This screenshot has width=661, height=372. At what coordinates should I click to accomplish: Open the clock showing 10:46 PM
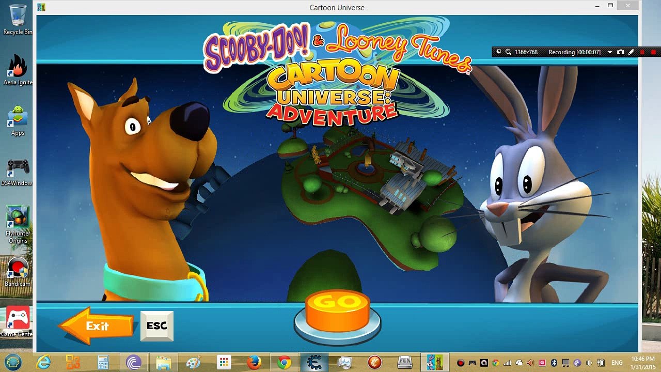tap(643, 362)
